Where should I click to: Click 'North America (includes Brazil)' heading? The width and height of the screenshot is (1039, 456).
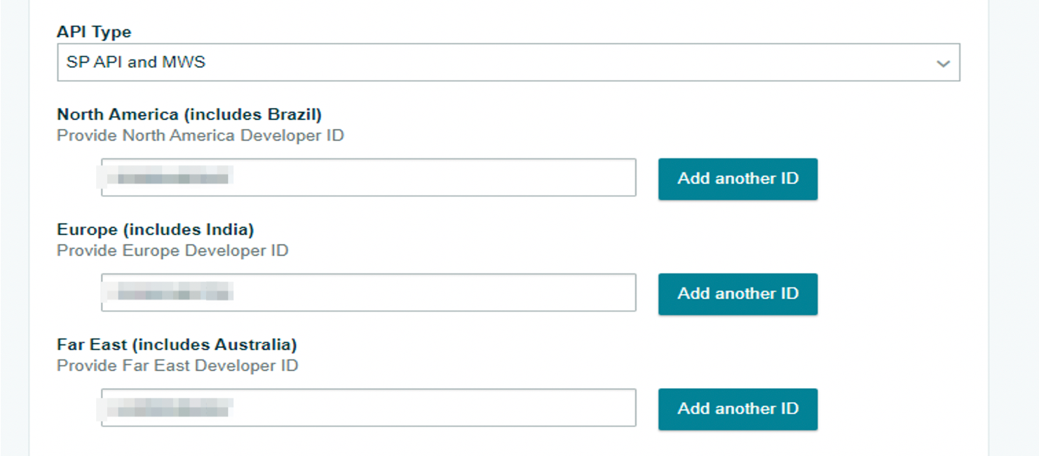click(189, 114)
